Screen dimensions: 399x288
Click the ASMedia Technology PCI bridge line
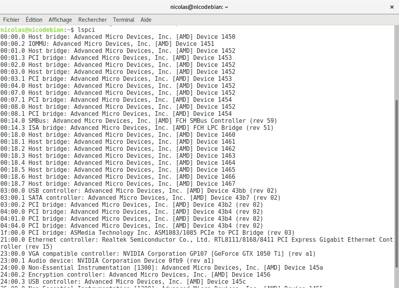[148, 233]
